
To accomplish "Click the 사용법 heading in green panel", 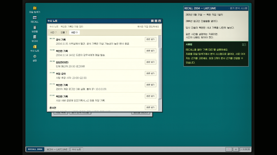I will coord(189,44).
